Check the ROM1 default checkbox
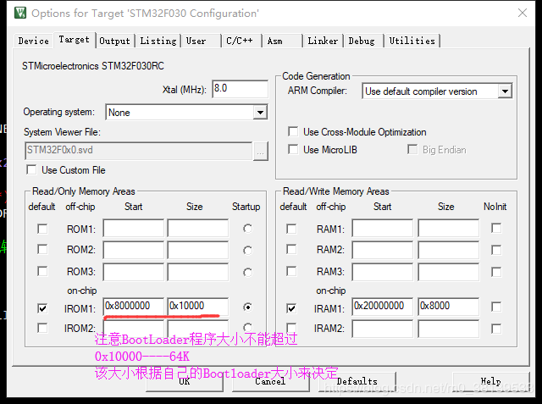The width and height of the screenshot is (542, 404). click(42, 229)
